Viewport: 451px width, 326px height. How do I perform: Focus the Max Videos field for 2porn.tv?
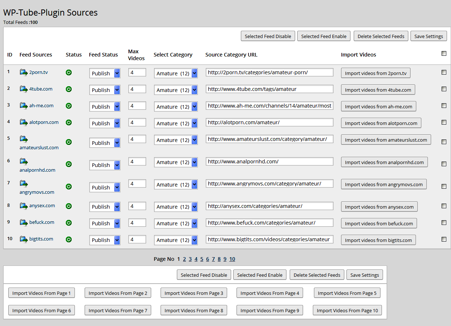tap(137, 72)
